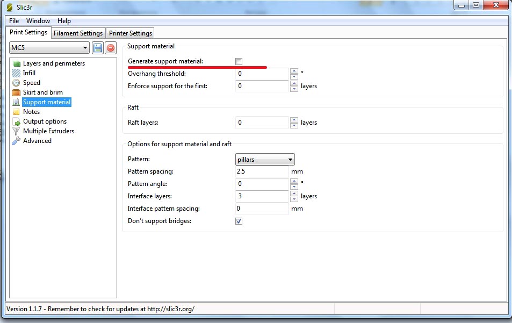Image resolution: width=512 pixels, height=323 pixels.
Task: Minimize the Slic3r window
Action: pyautogui.click(x=461, y=5)
